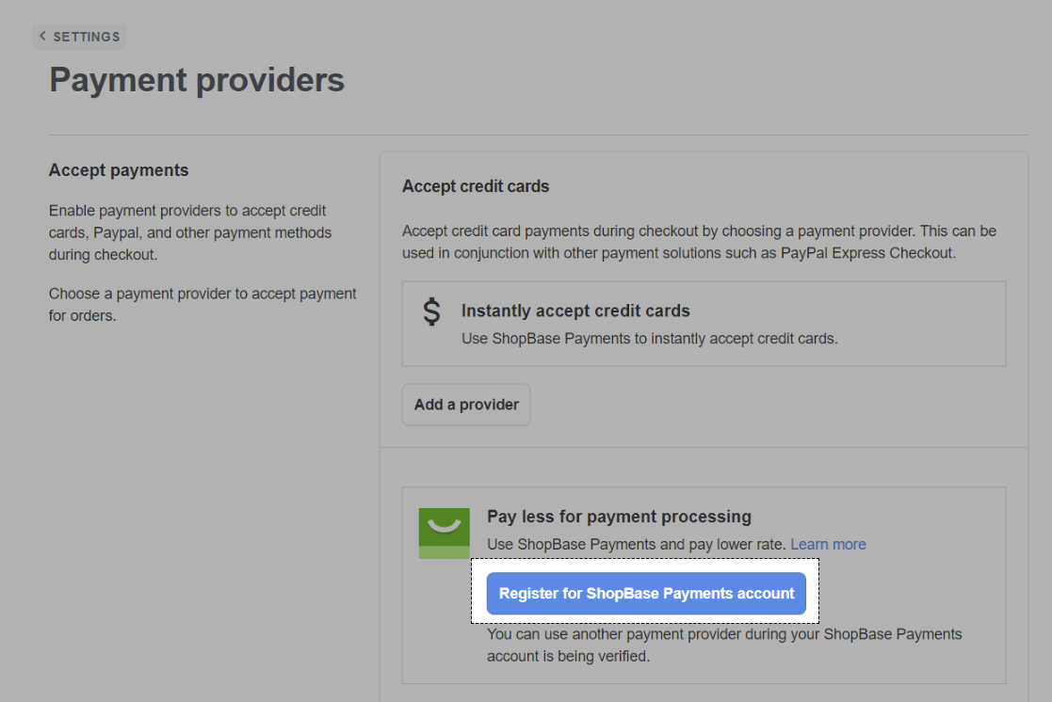Click the Pay less for payment processing heading

click(619, 517)
